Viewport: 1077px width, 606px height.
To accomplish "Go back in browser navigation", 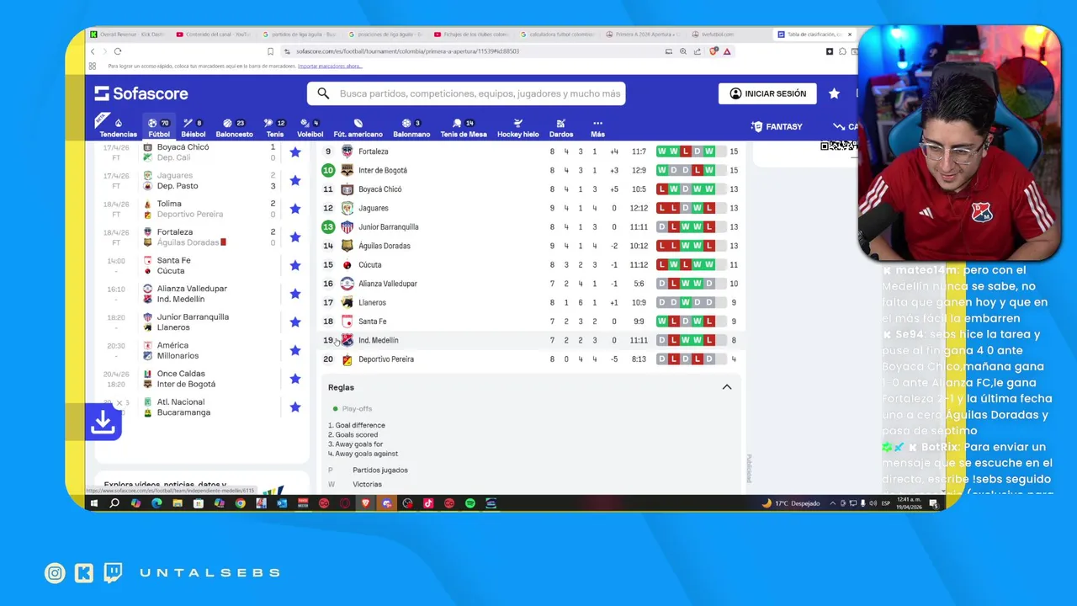I will point(93,51).
